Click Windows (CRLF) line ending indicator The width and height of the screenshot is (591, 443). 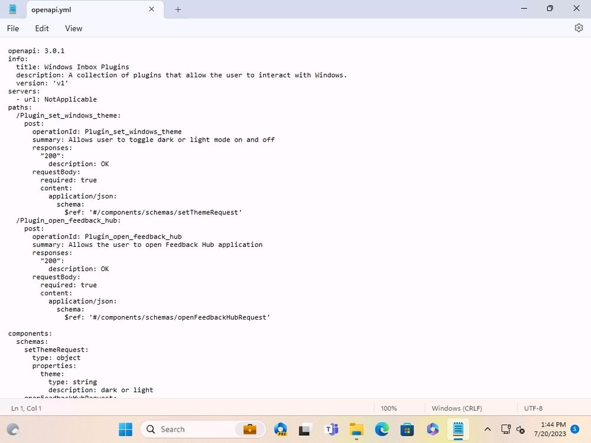pyautogui.click(x=457, y=408)
